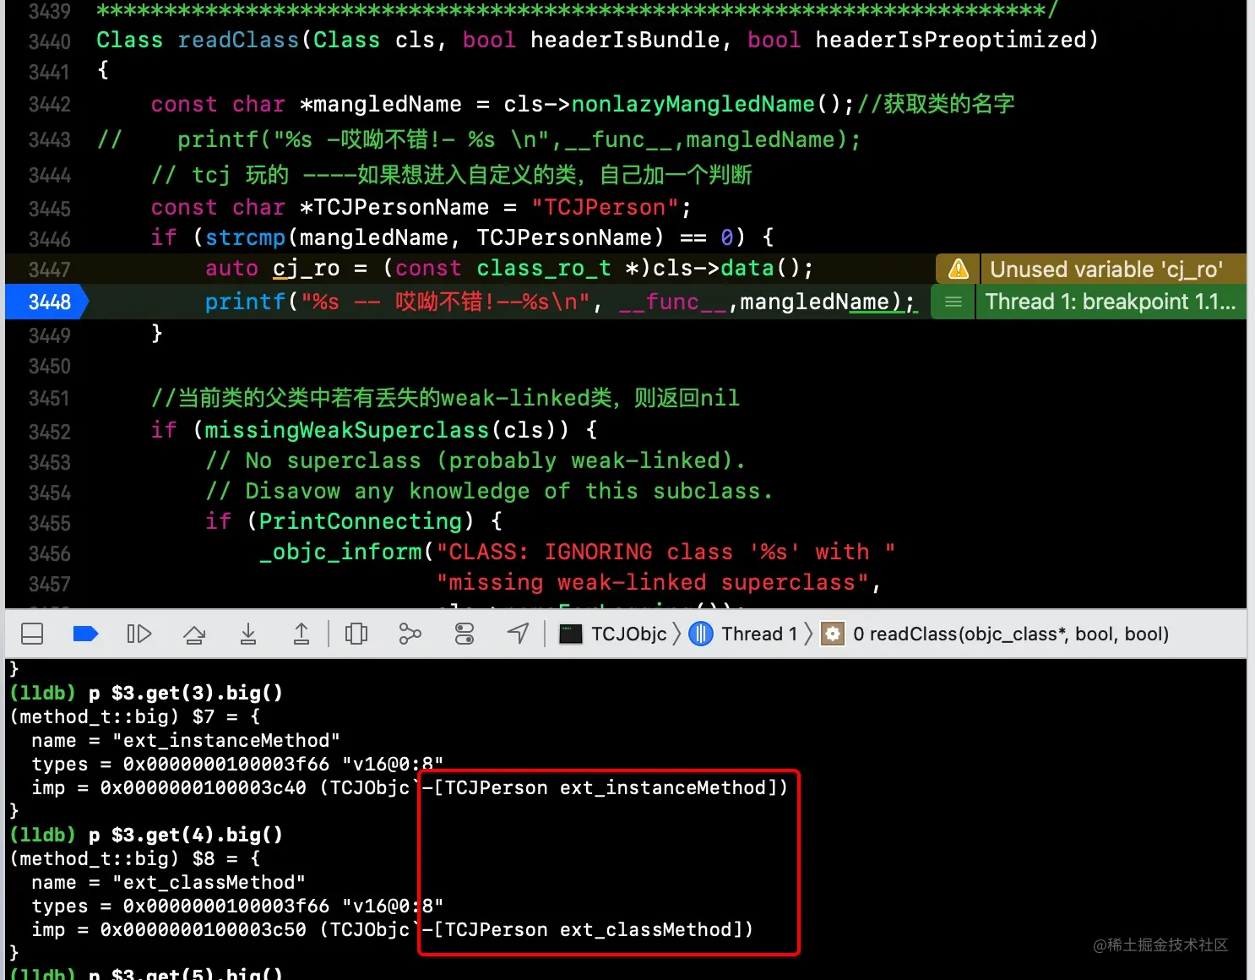Screen dimensions: 1255x980
Task: Click nonlazyMangledName on line 3442
Action: pyautogui.click(x=693, y=104)
